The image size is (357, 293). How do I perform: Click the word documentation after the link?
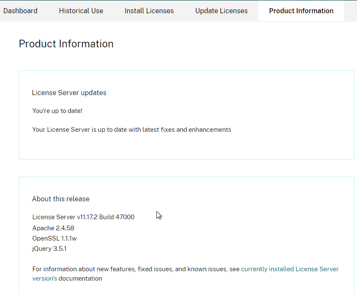click(x=80, y=278)
